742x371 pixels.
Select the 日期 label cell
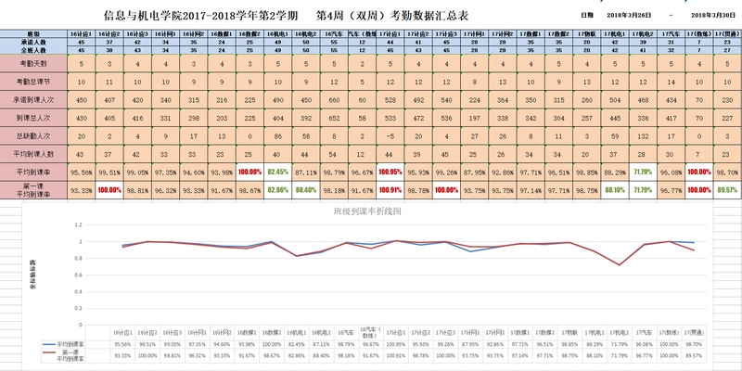(x=585, y=16)
